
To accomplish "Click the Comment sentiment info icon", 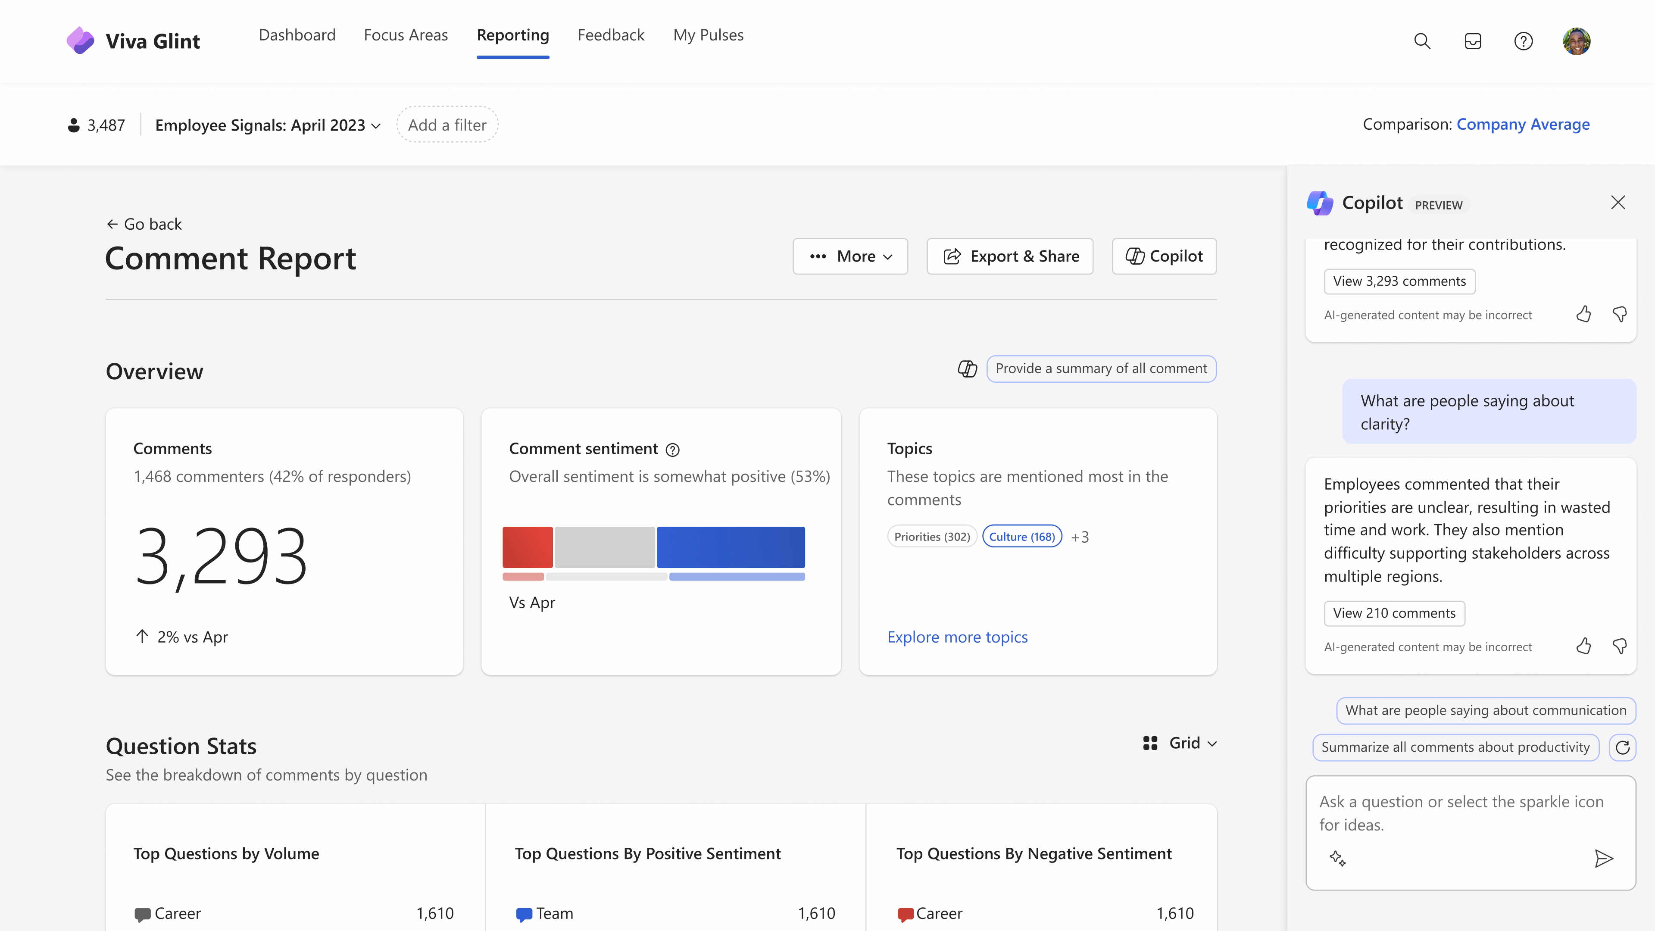I will coord(673,450).
